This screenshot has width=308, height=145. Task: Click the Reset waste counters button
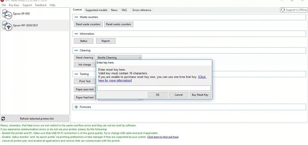point(118,24)
